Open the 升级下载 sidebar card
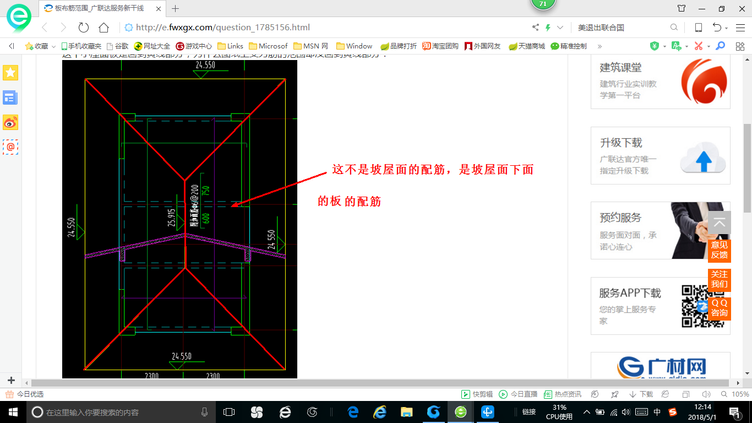The height and width of the screenshot is (423, 752). pos(661,155)
